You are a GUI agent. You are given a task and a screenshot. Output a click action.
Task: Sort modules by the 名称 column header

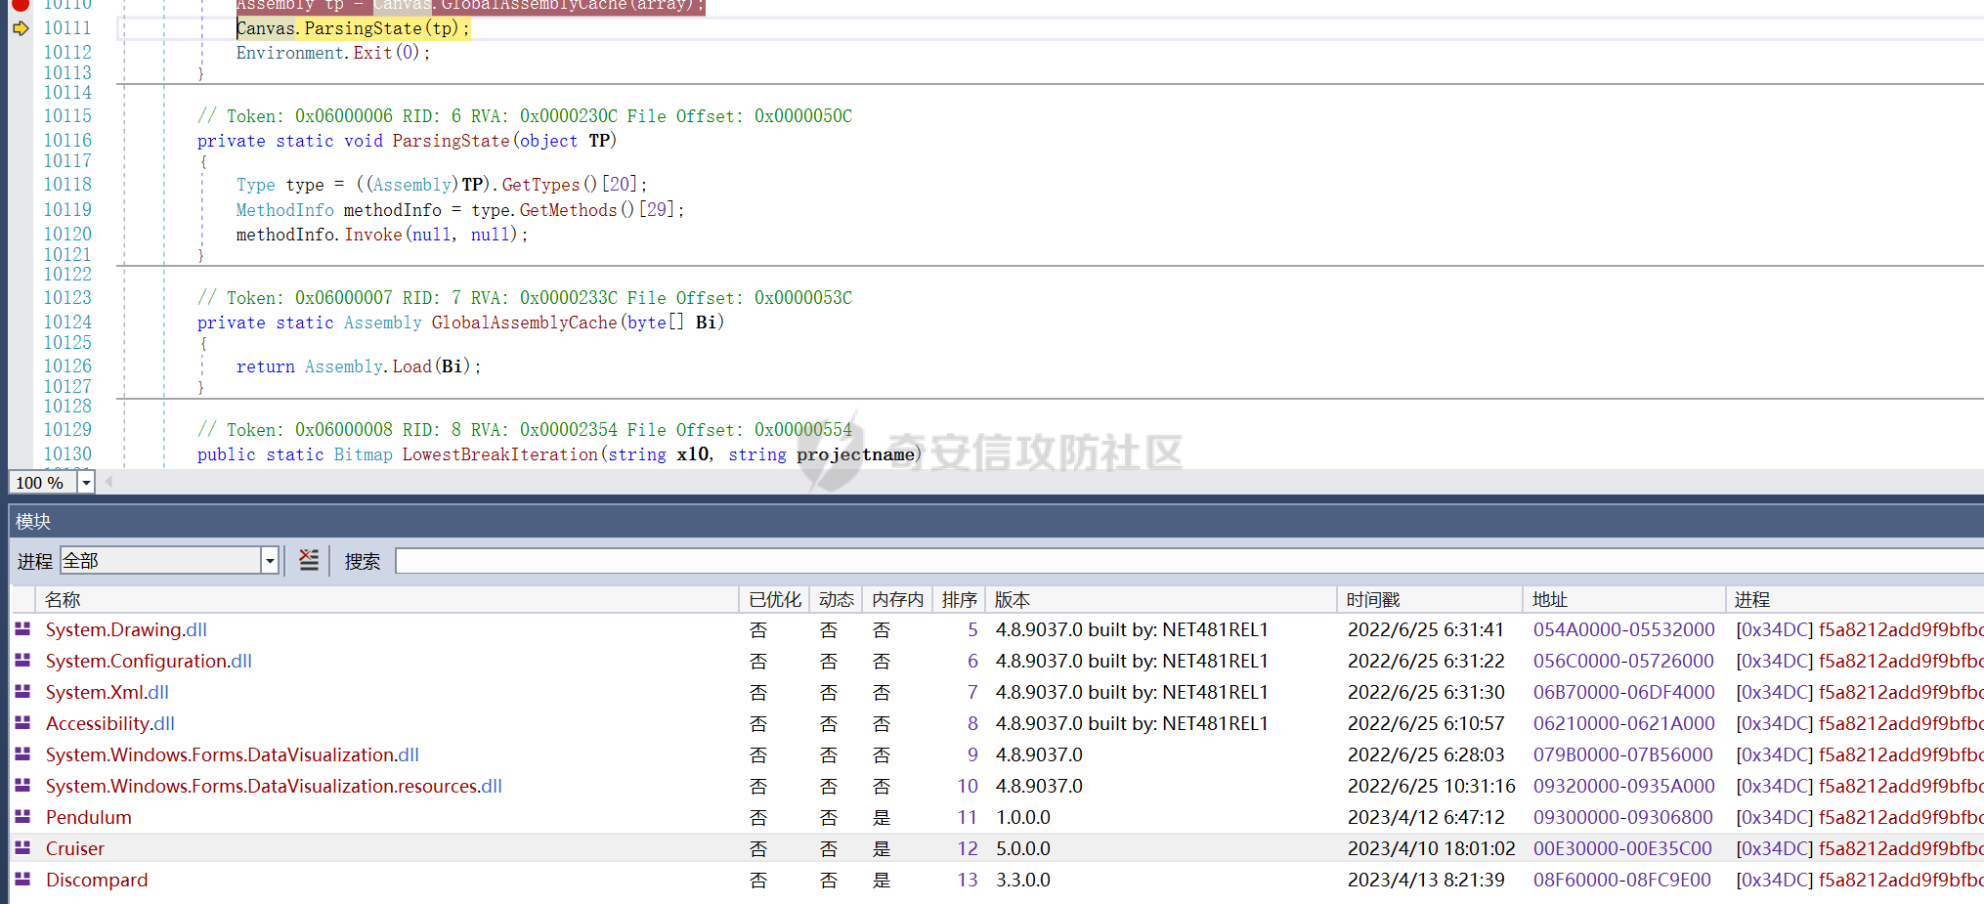click(x=386, y=599)
